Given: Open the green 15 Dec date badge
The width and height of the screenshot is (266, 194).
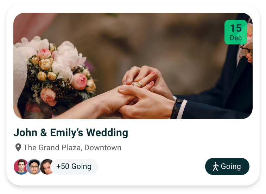Looking at the screenshot, I should (x=236, y=32).
